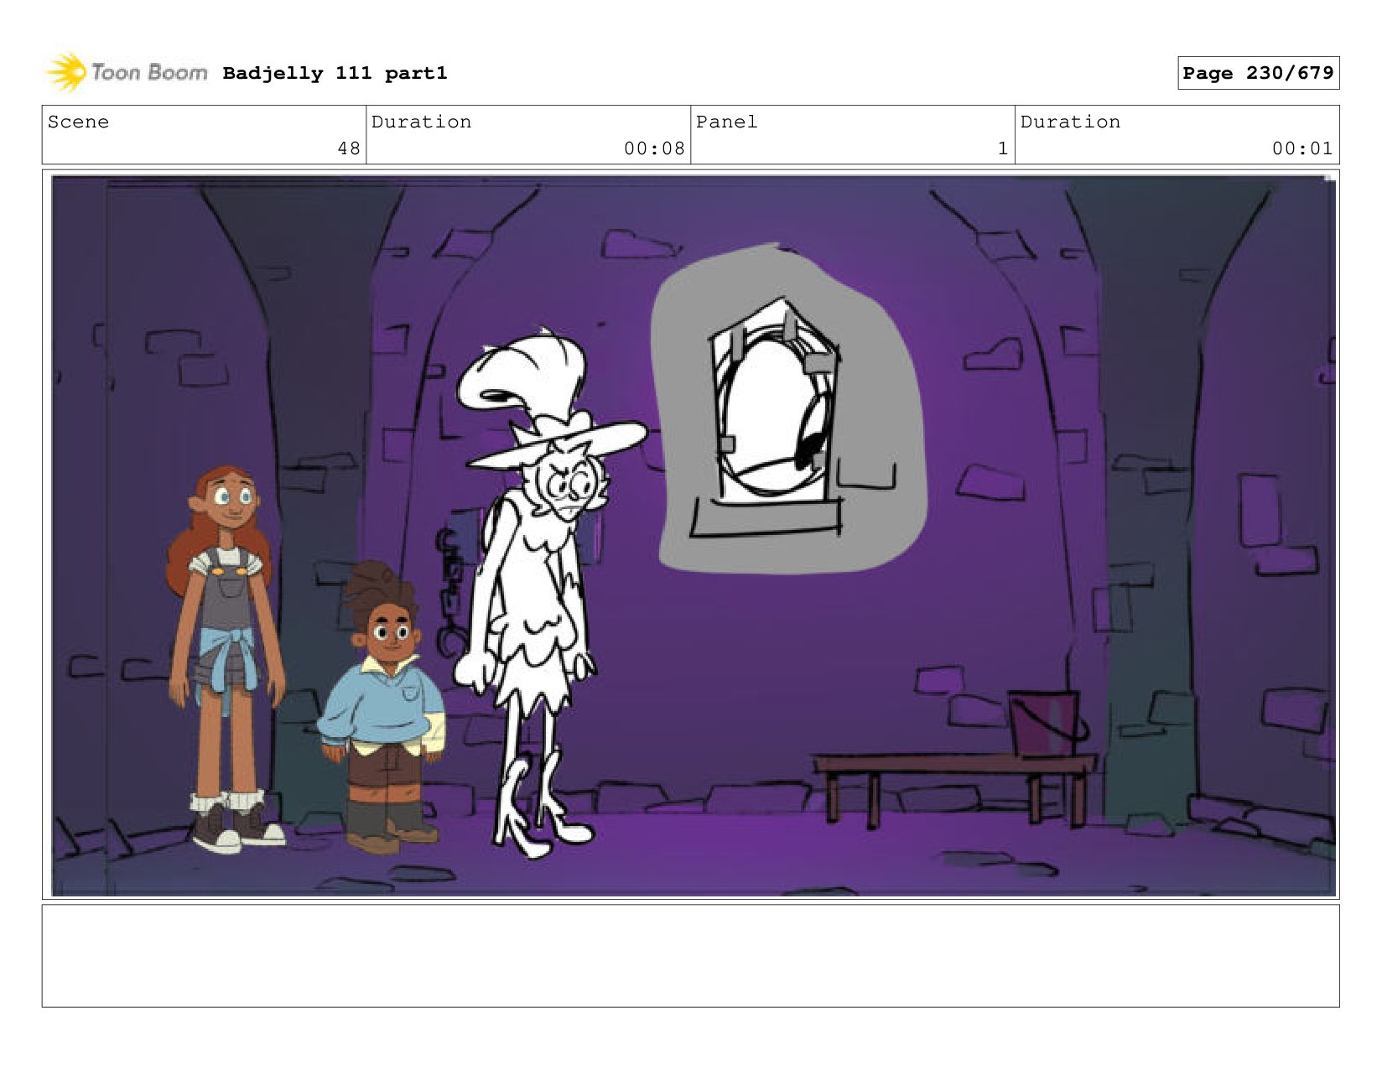Select the 'Badjelly 111 part1' title text

click(335, 73)
